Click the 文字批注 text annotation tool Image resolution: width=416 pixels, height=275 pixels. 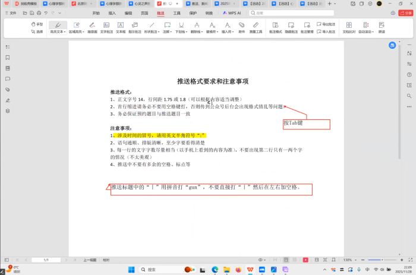[x=105, y=27]
